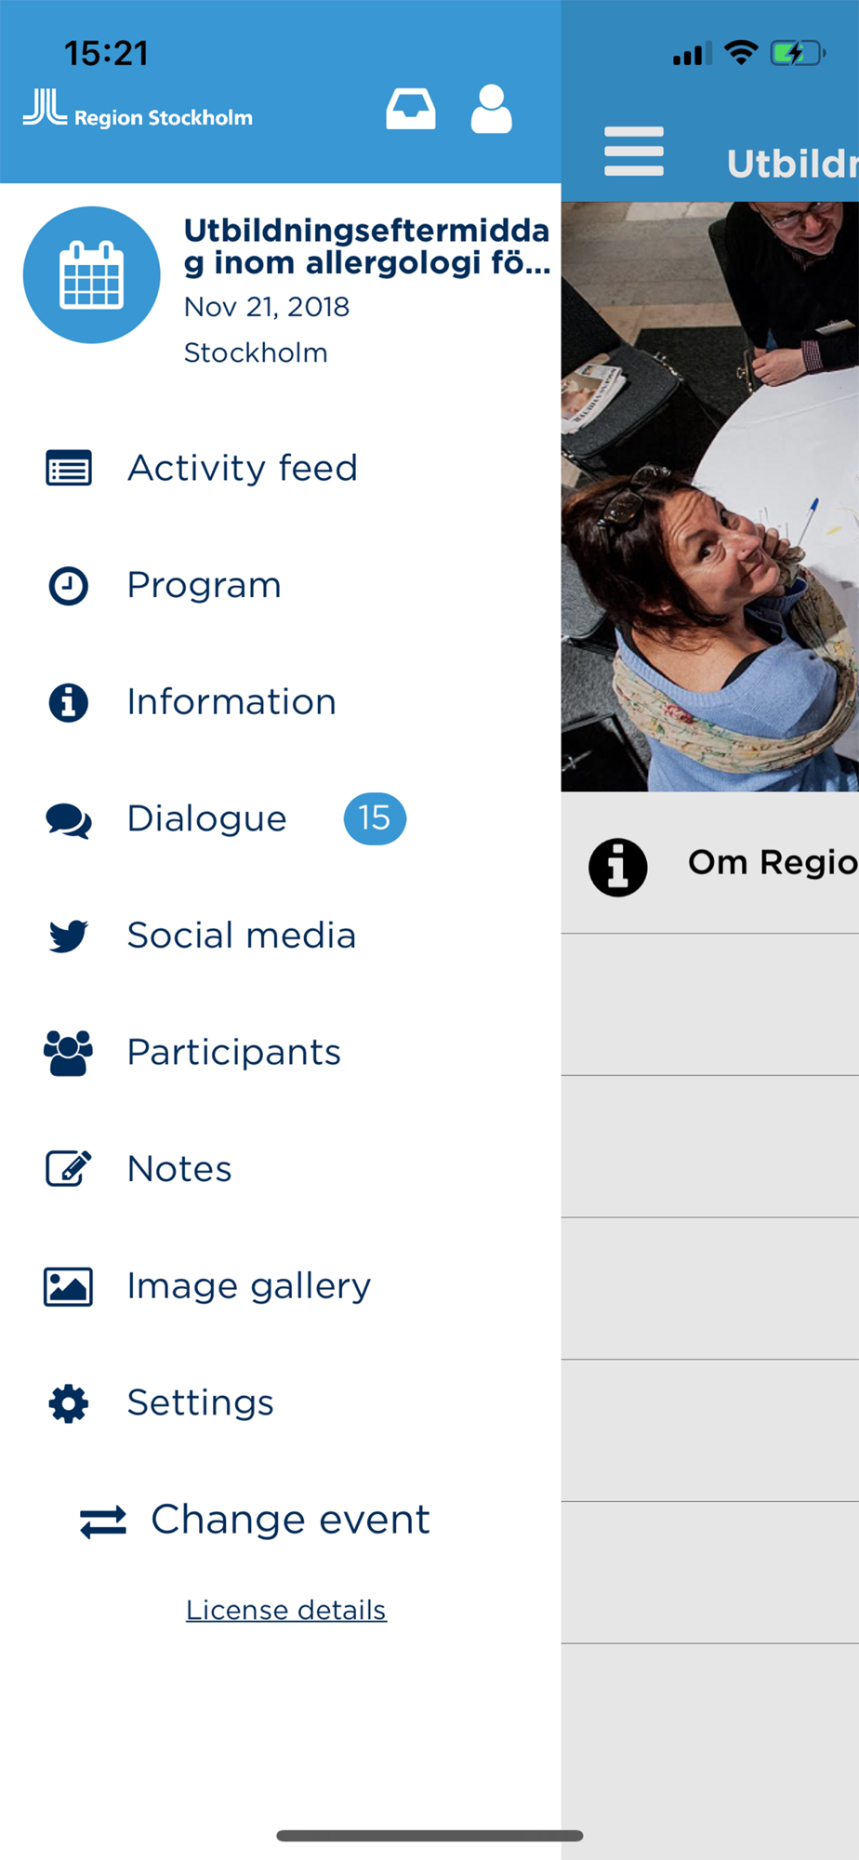The width and height of the screenshot is (859, 1860).
Task: Tap the Participants group icon
Action: point(69,1053)
